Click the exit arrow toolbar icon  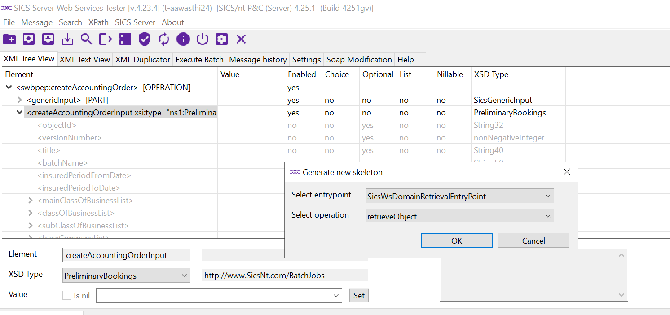coord(106,39)
